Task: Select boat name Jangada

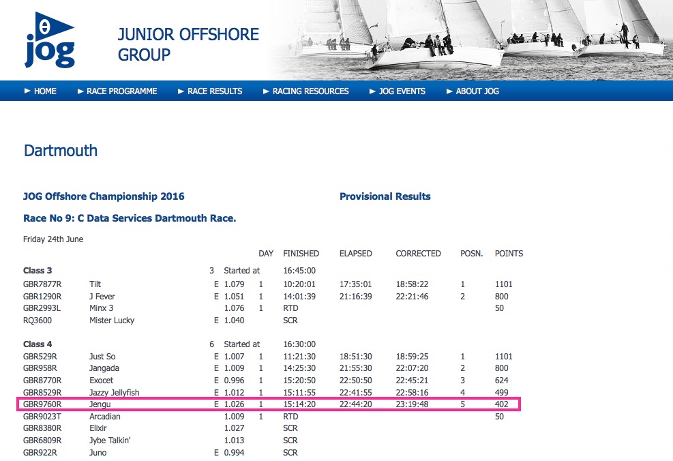Action: tap(104, 368)
